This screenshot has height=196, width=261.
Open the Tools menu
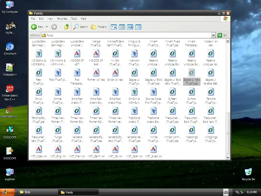74,19
